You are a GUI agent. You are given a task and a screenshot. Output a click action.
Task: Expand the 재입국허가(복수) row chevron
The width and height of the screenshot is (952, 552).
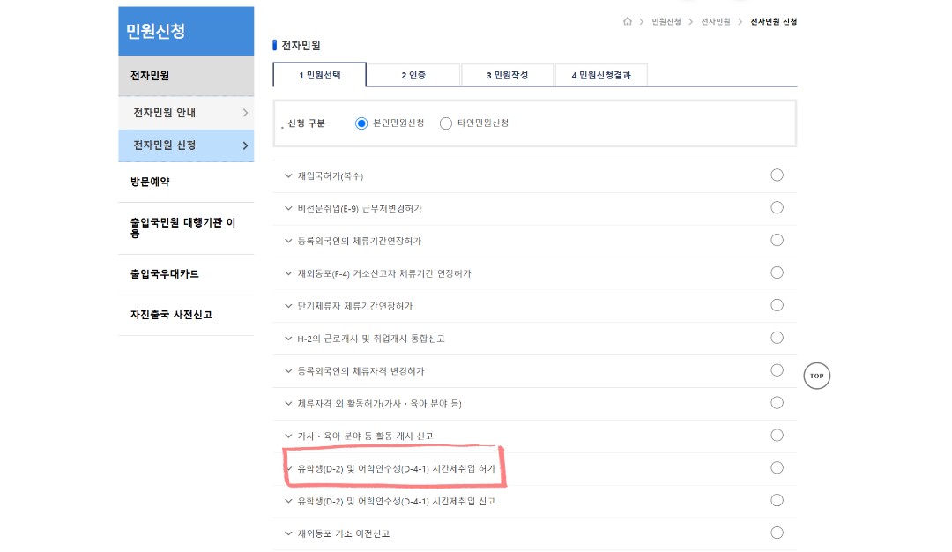click(x=288, y=176)
